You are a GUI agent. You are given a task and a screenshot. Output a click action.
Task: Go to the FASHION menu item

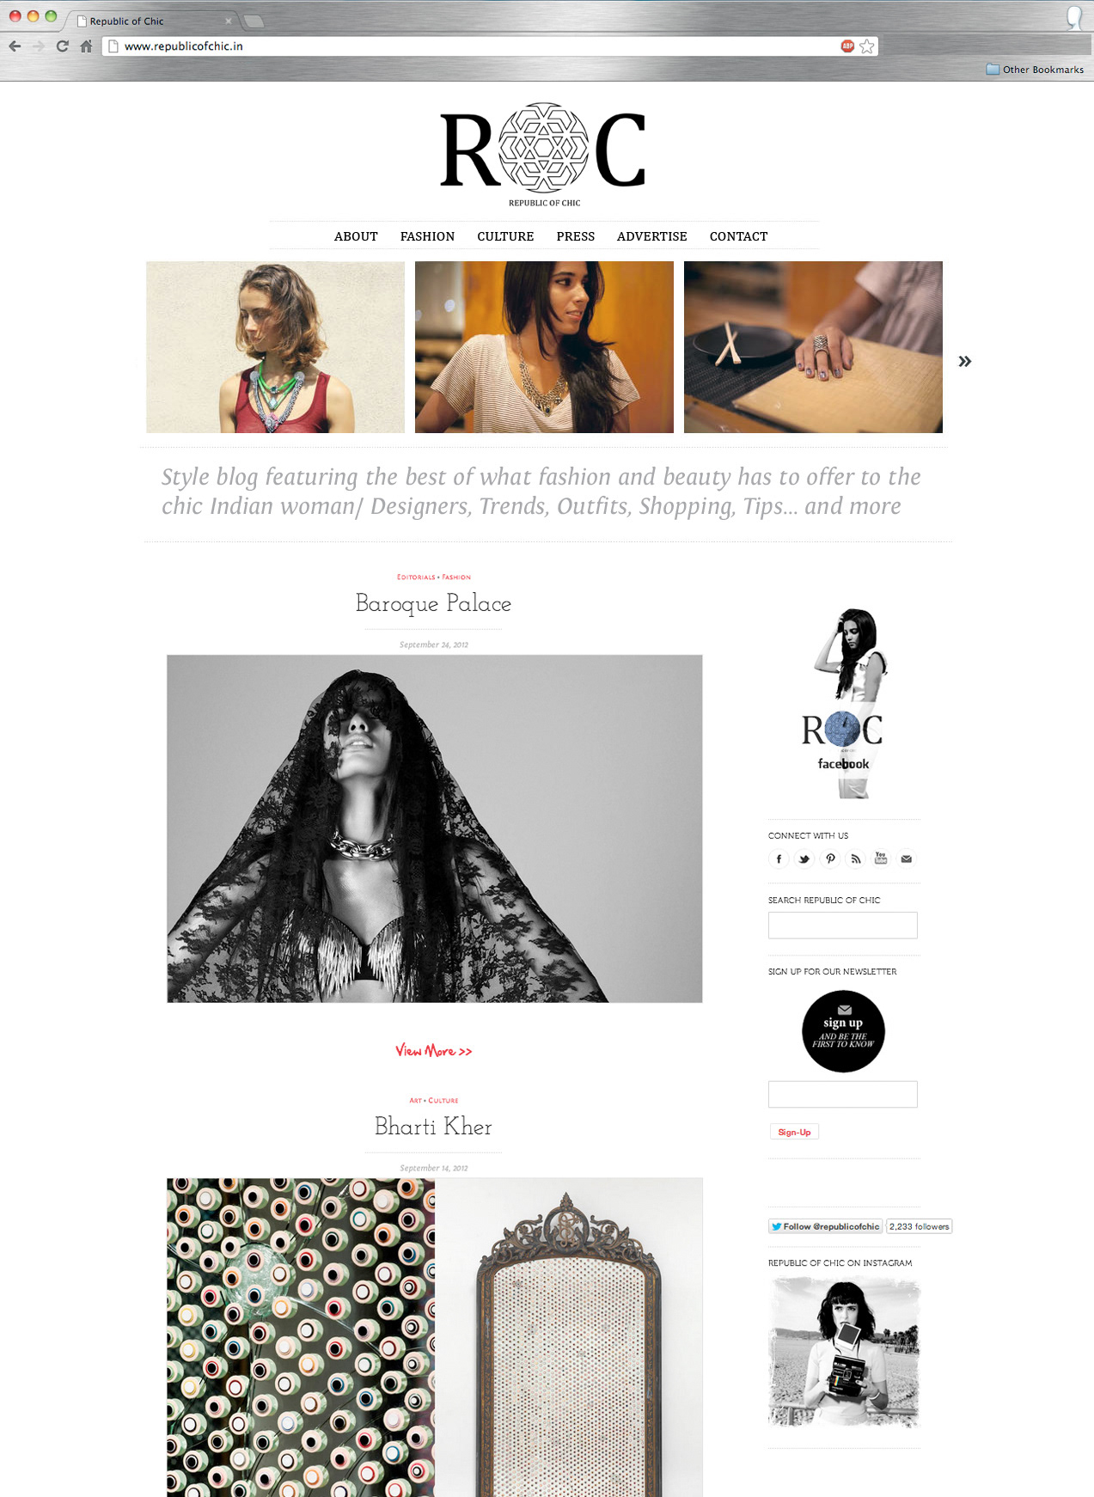point(427,236)
